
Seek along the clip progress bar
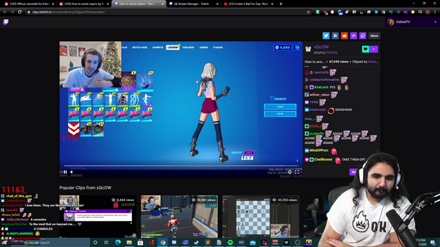pos(181,166)
